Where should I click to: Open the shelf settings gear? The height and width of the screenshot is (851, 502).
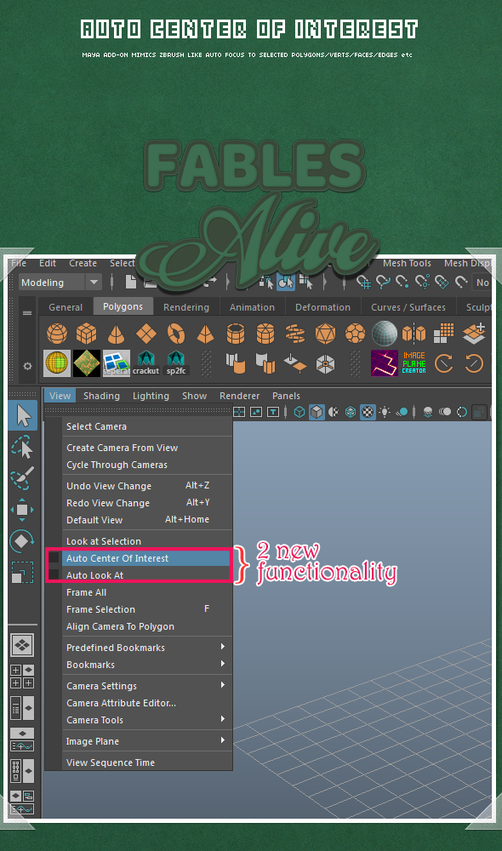coord(28,366)
